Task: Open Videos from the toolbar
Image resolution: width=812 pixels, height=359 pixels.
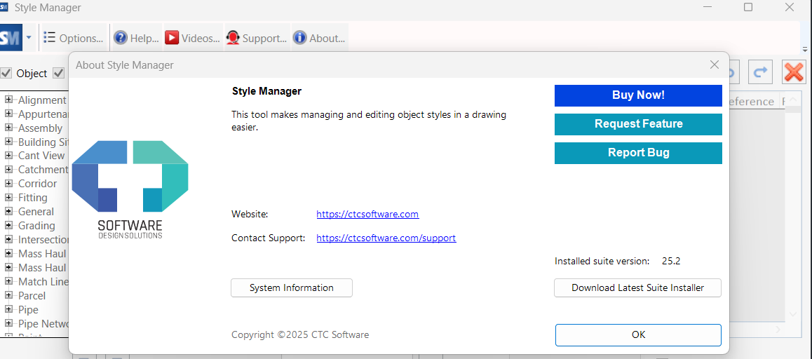Action: (x=193, y=38)
